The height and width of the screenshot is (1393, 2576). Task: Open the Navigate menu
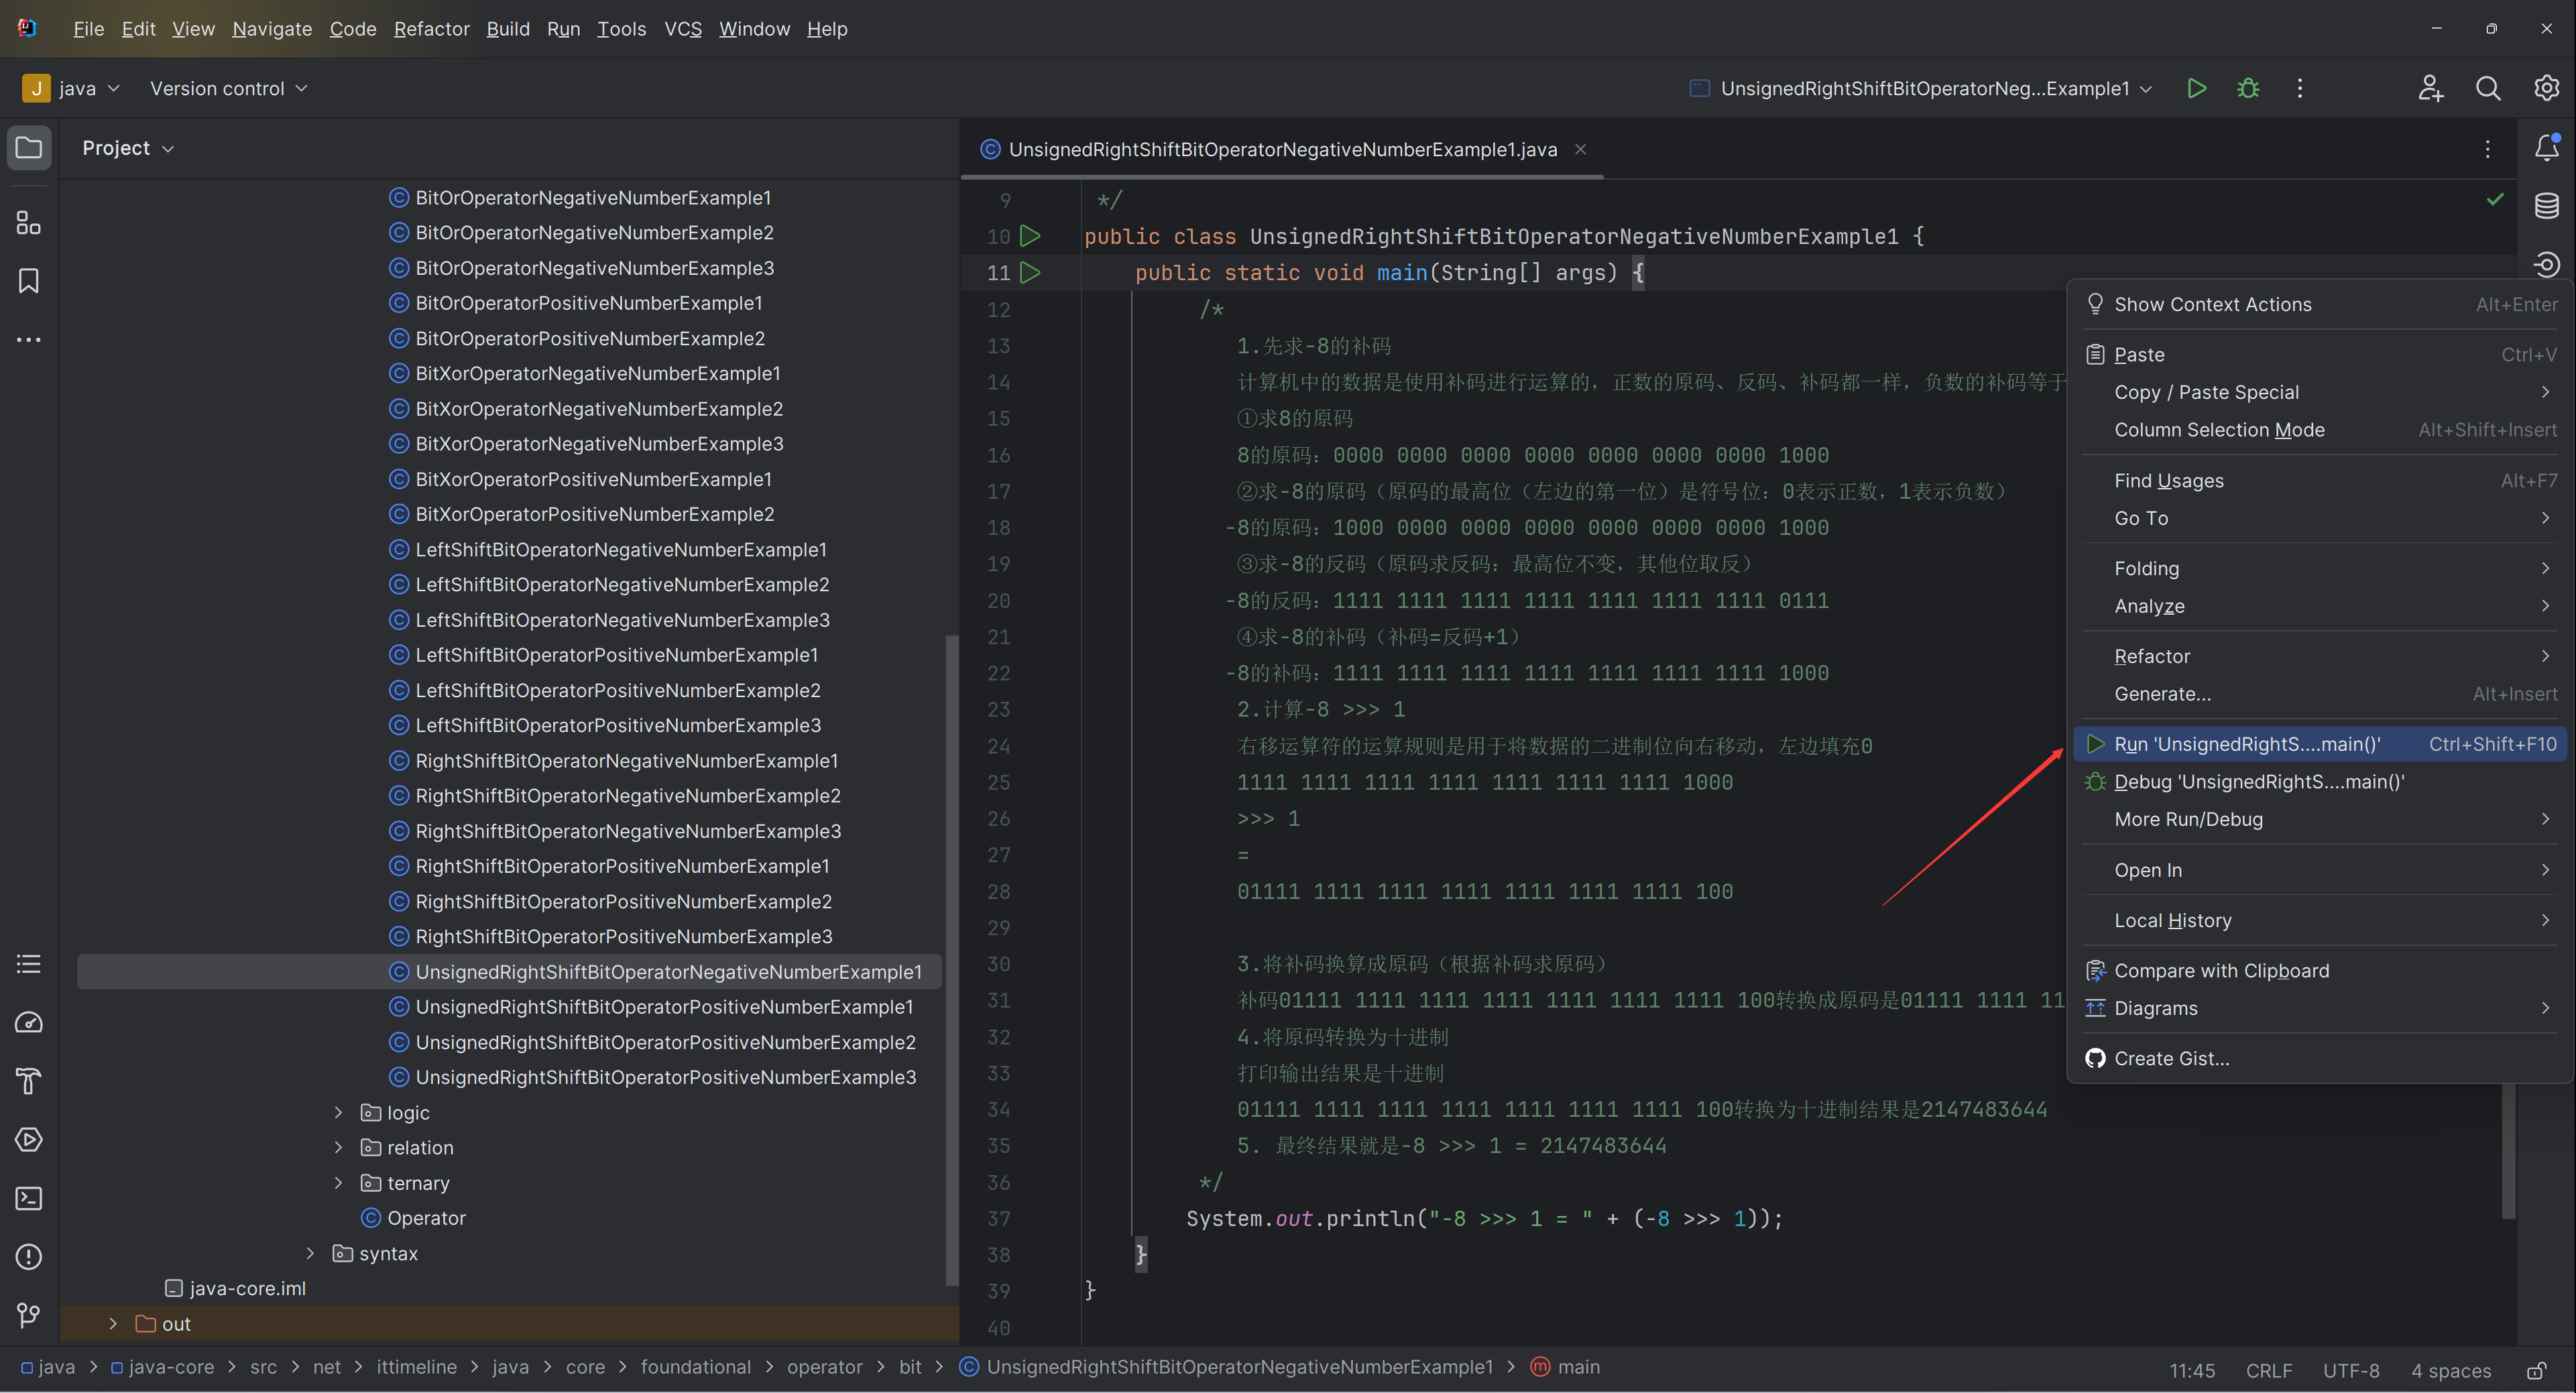tap(272, 29)
